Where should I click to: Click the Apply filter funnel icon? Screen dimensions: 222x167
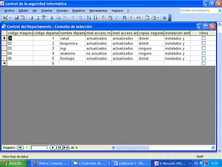coord(117,17)
